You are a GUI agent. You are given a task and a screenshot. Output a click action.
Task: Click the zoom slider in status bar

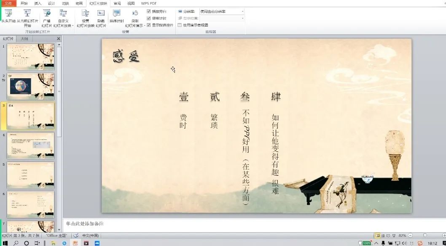coord(425,235)
